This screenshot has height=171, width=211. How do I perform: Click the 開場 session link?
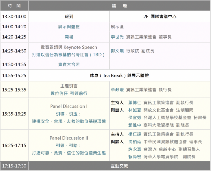(x=69, y=37)
